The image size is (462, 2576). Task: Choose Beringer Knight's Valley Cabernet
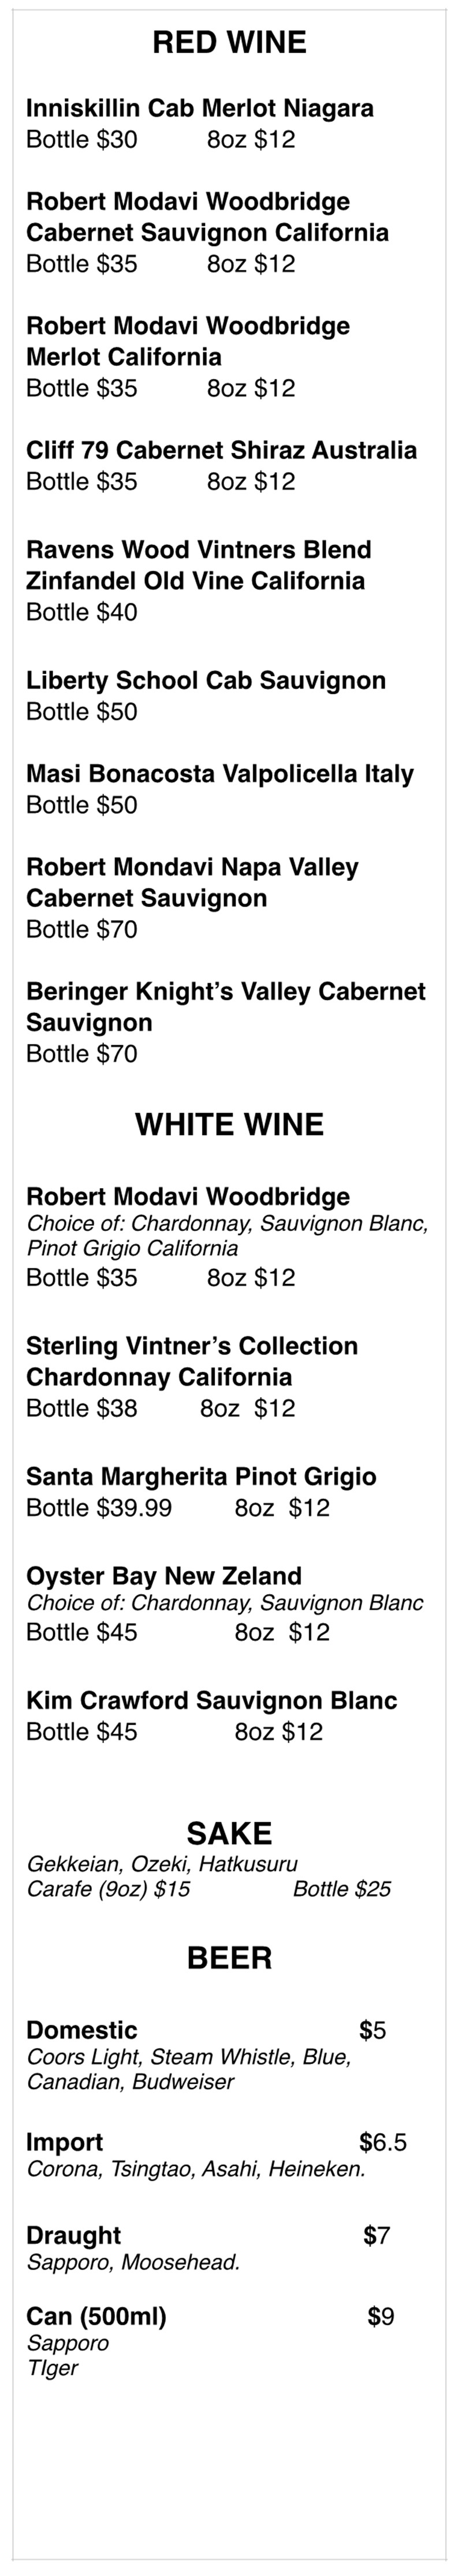[x=225, y=992]
